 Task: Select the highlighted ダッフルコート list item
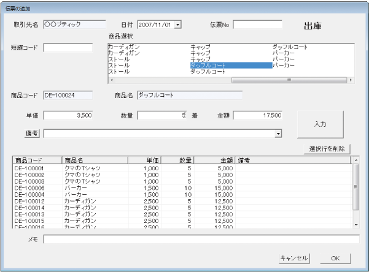tap(230, 65)
